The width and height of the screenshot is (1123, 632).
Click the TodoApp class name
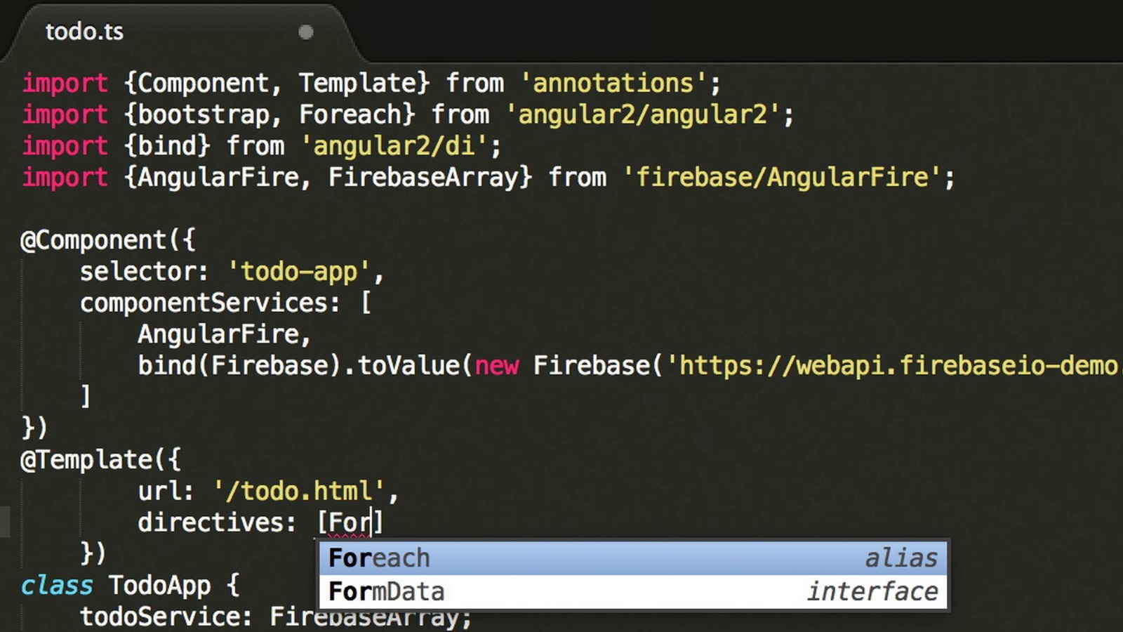159,585
